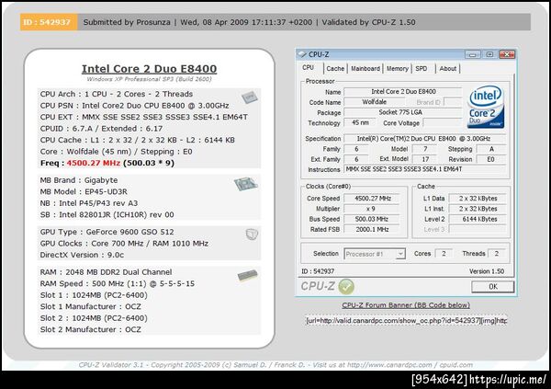Click the RAM module icon beside RAM info

click(247, 276)
